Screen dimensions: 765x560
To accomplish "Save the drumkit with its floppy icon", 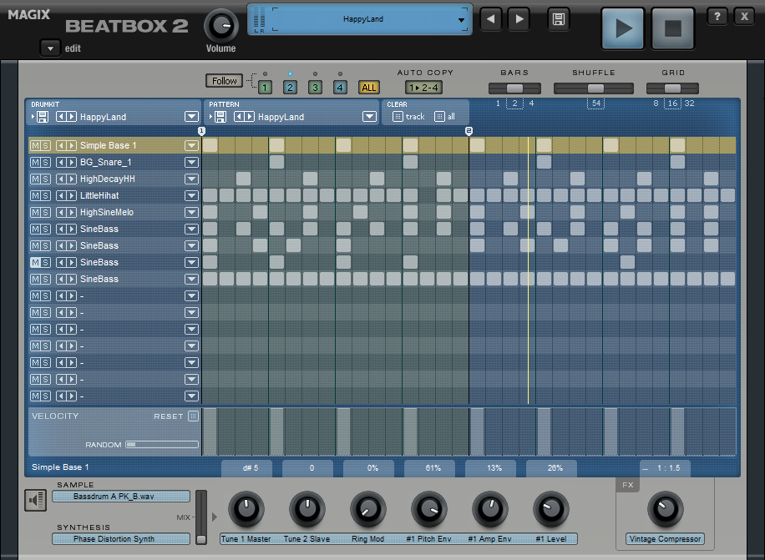I will (x=43, y=117).
